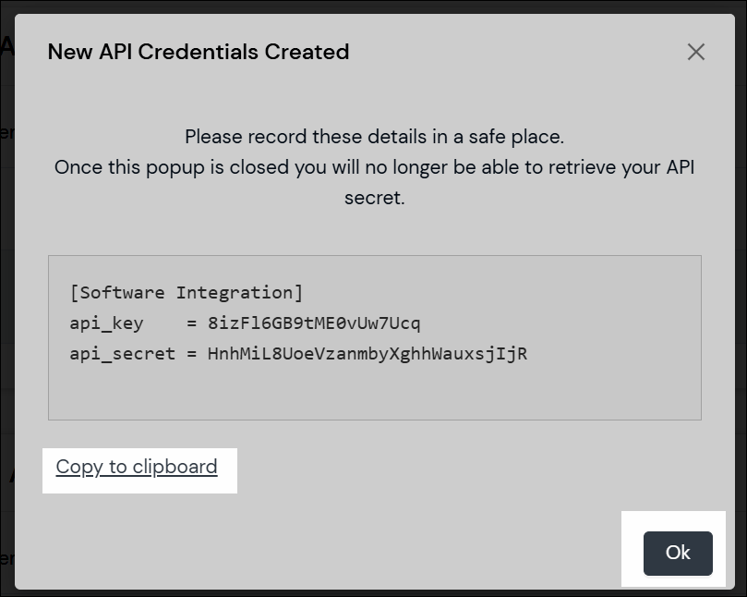Click the dialog title New API Credentials Created

point(200,52)
